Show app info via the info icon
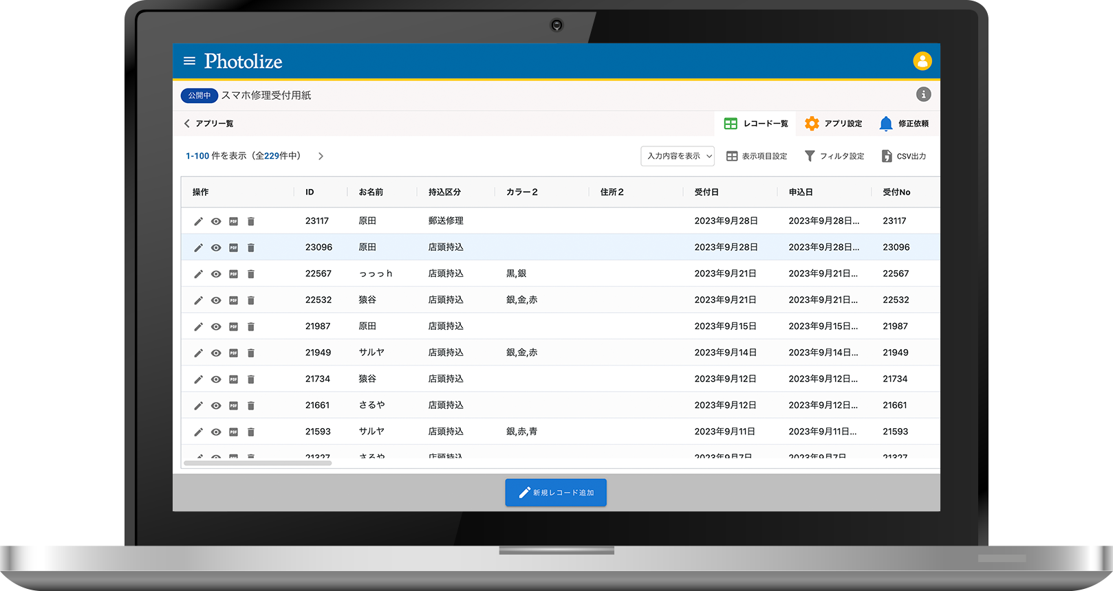 click(923, 94)
